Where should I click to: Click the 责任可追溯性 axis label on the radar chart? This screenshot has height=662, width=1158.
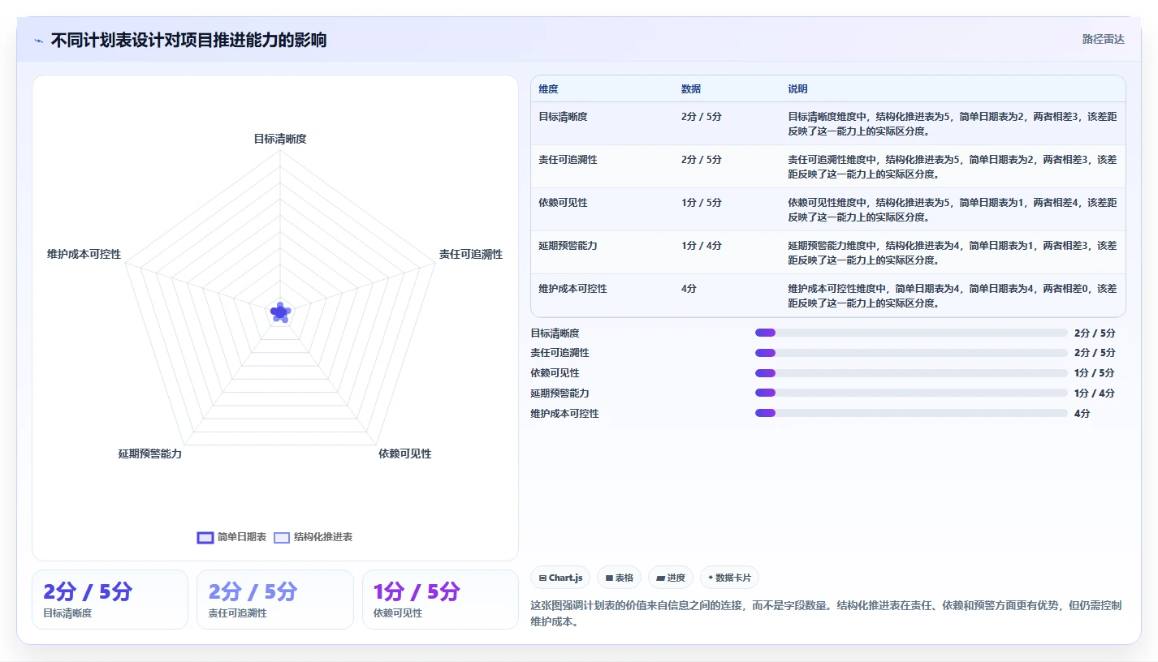click(x=471, y=254)
